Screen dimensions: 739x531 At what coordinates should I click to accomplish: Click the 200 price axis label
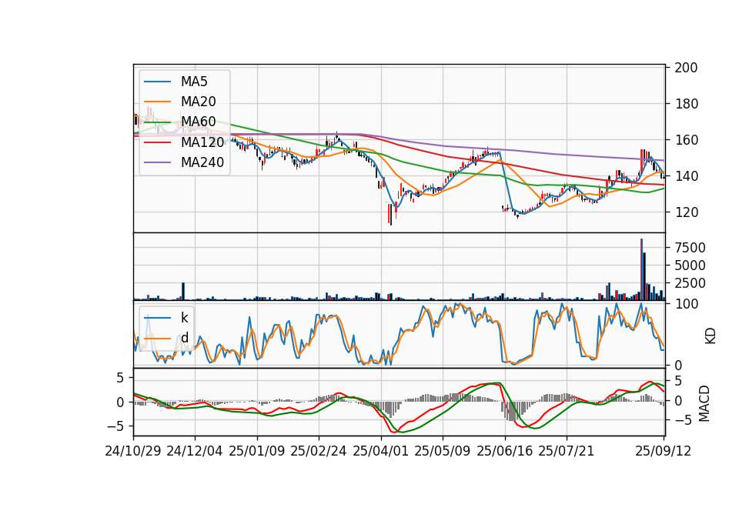[686, 68]
